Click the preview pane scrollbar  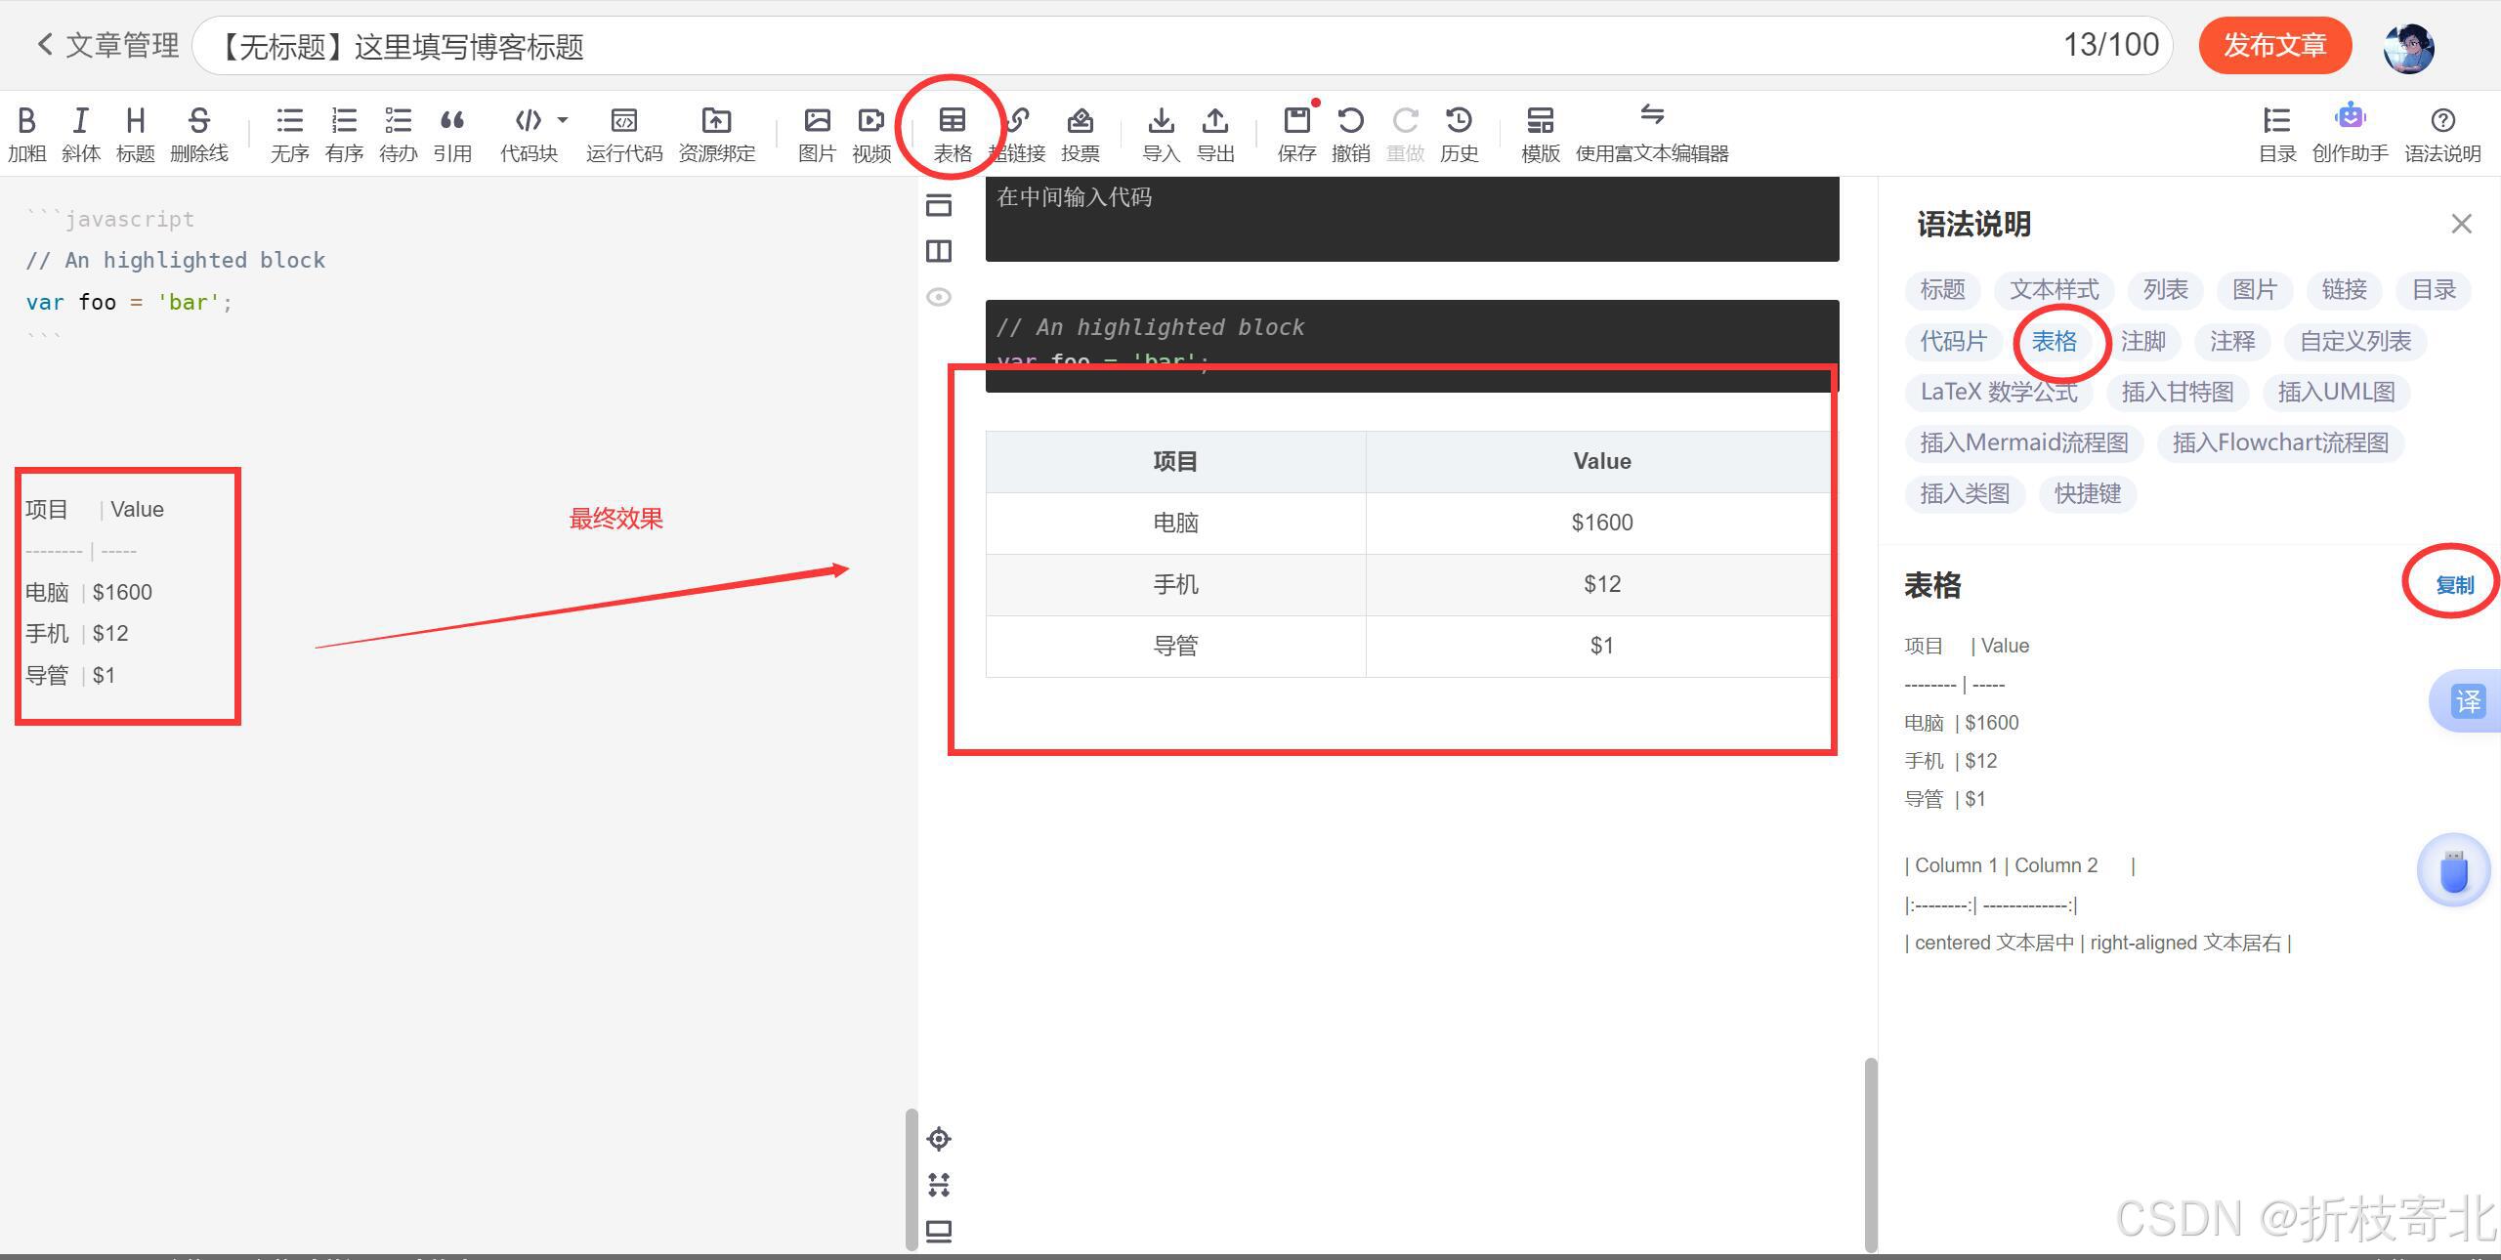click(x=1871, y=1155)
